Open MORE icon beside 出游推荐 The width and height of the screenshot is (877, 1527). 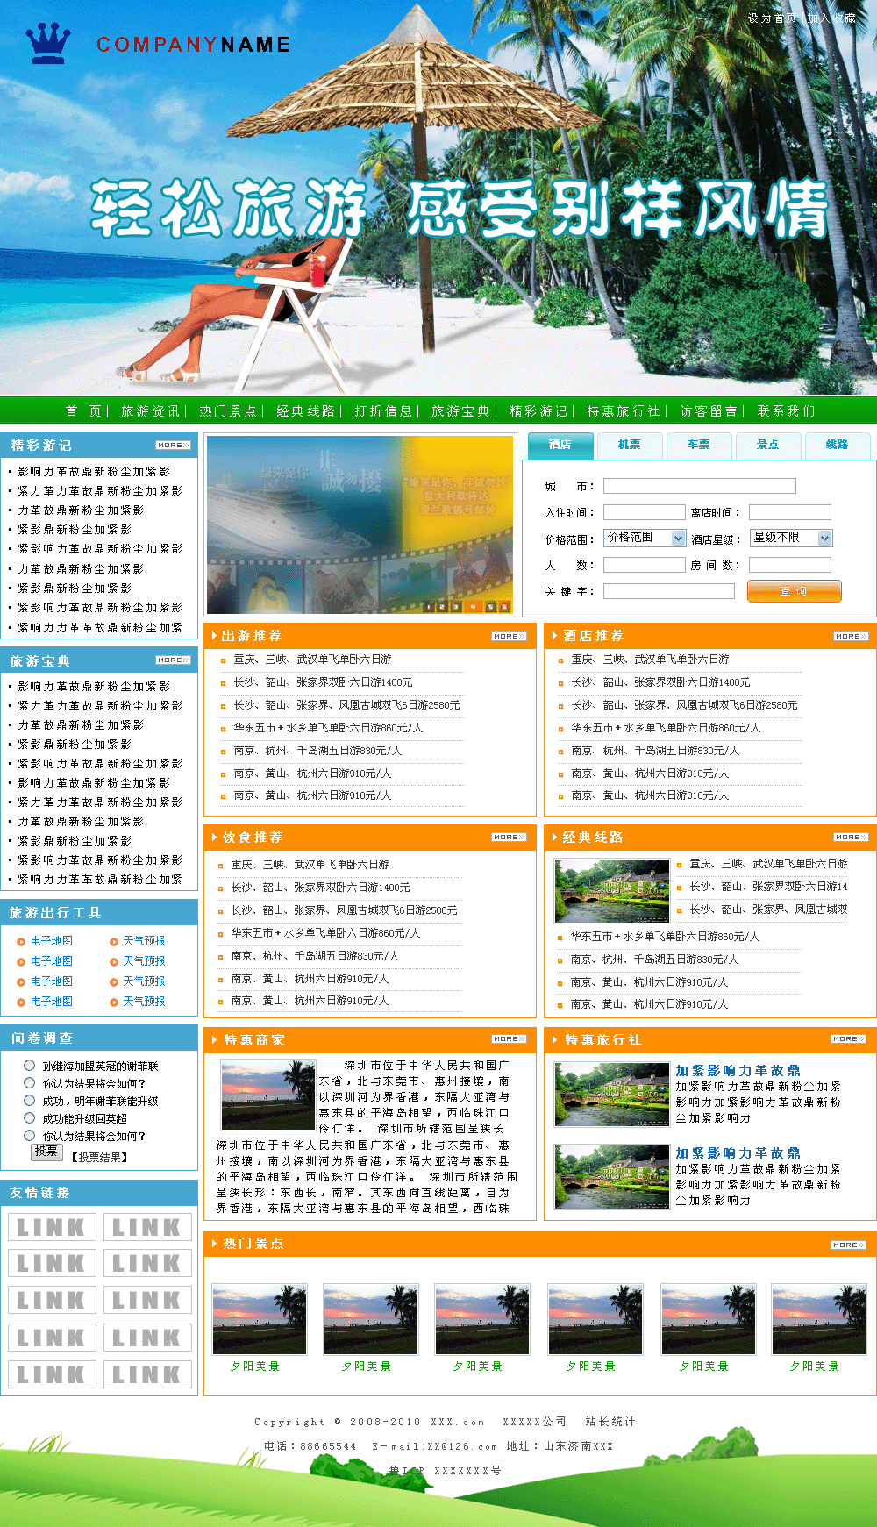click(x=509, y=637)
